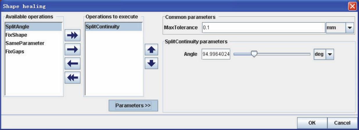Click the Angle value input field

point(216,54)
